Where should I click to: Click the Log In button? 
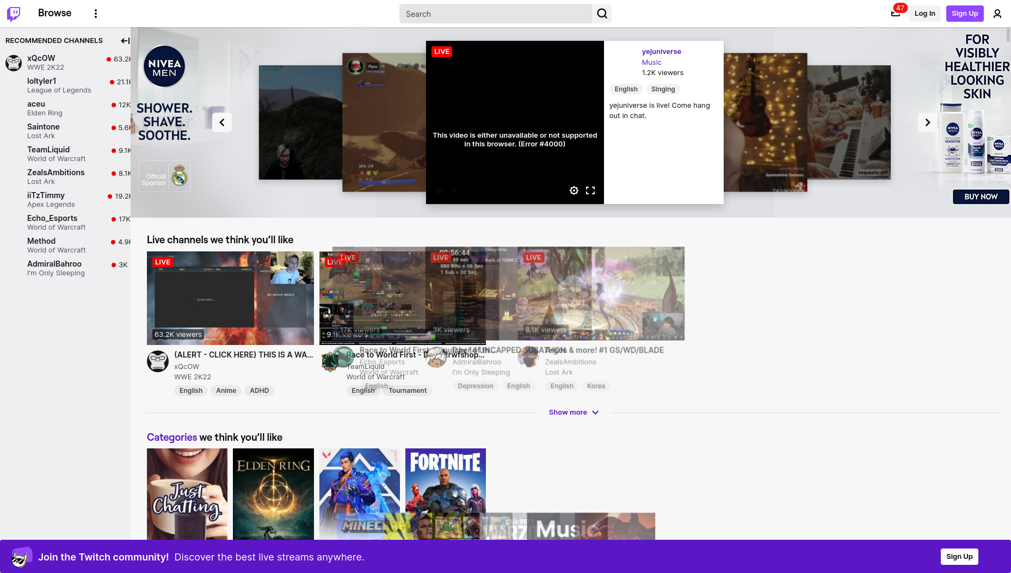point(924,14)
